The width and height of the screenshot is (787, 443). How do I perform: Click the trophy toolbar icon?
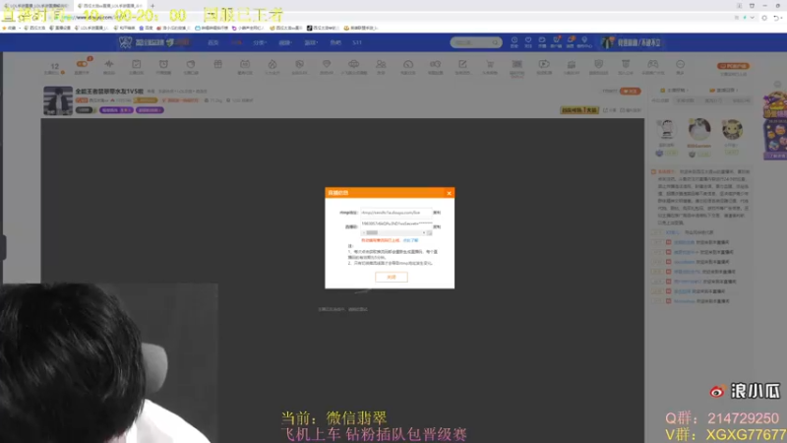(x=626, y=64)
